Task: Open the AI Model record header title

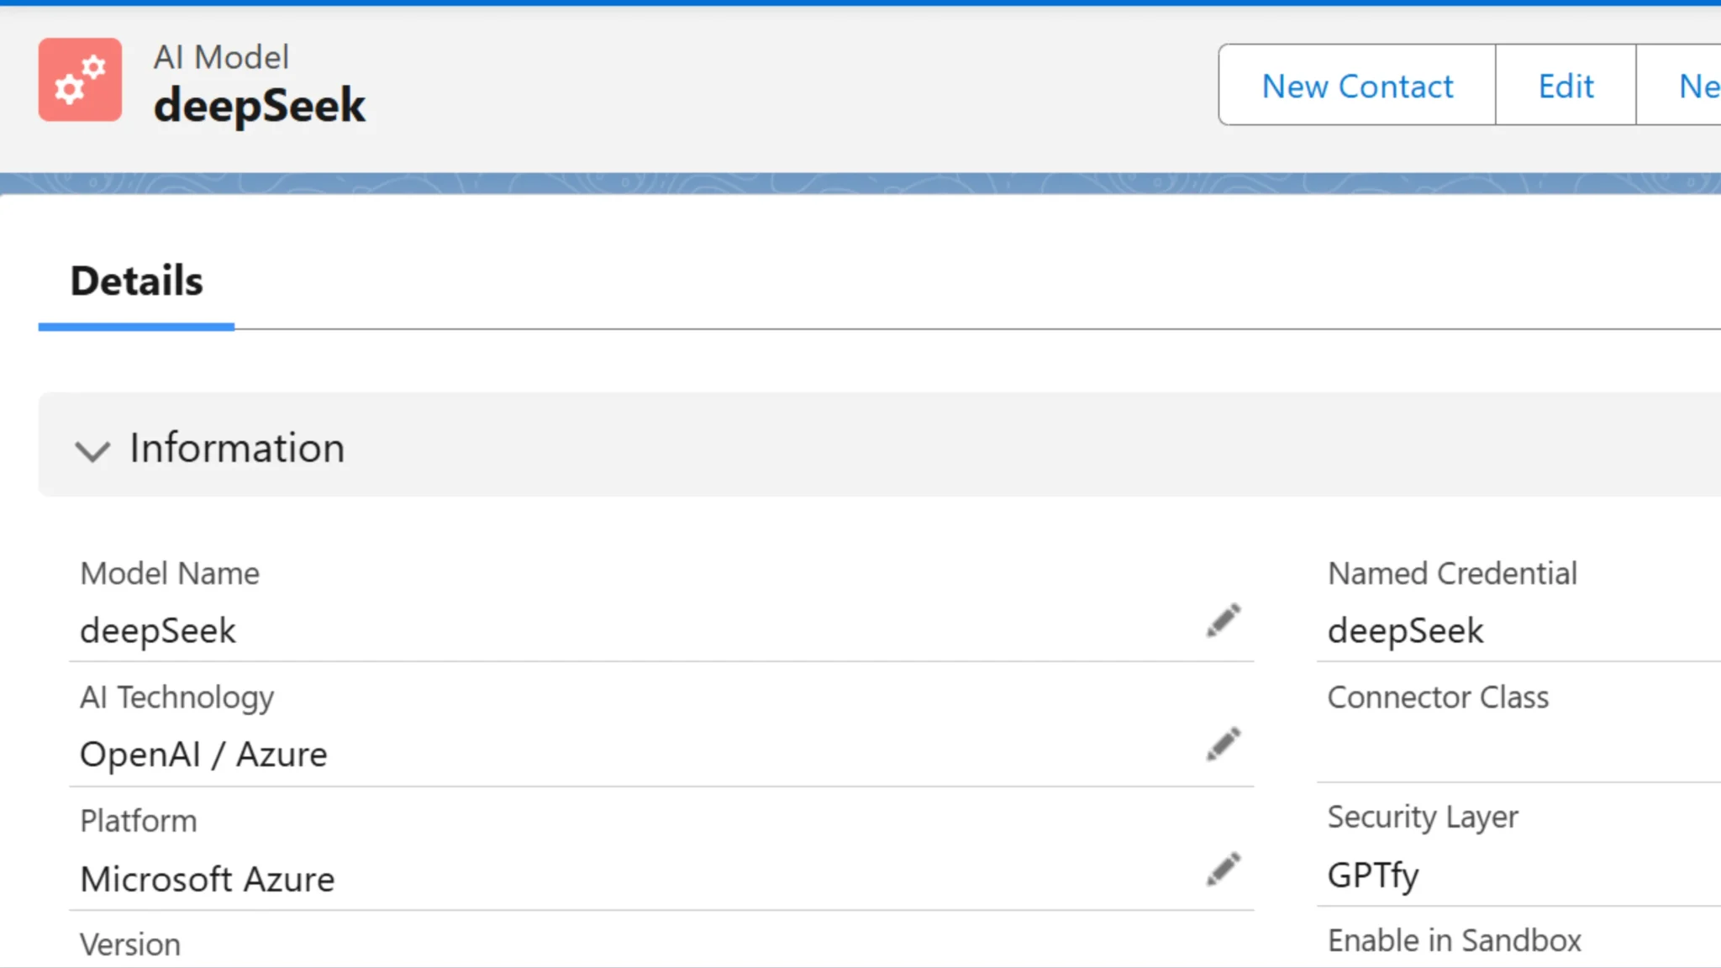Action: [260, 105]
